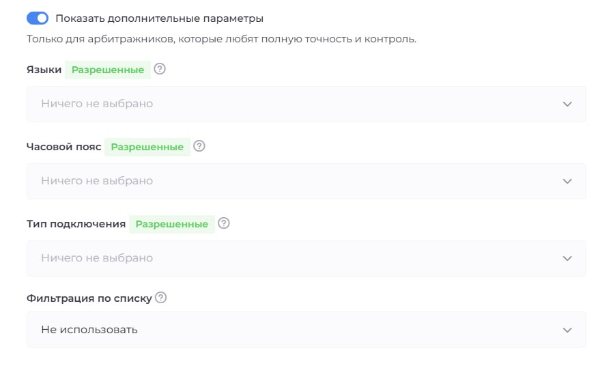613x366 pixels.
Task: Click the chevron arrow in the Тип подключения field
Action: click(x=567, y=258)
